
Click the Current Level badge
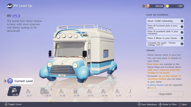[x=20, y=81]
